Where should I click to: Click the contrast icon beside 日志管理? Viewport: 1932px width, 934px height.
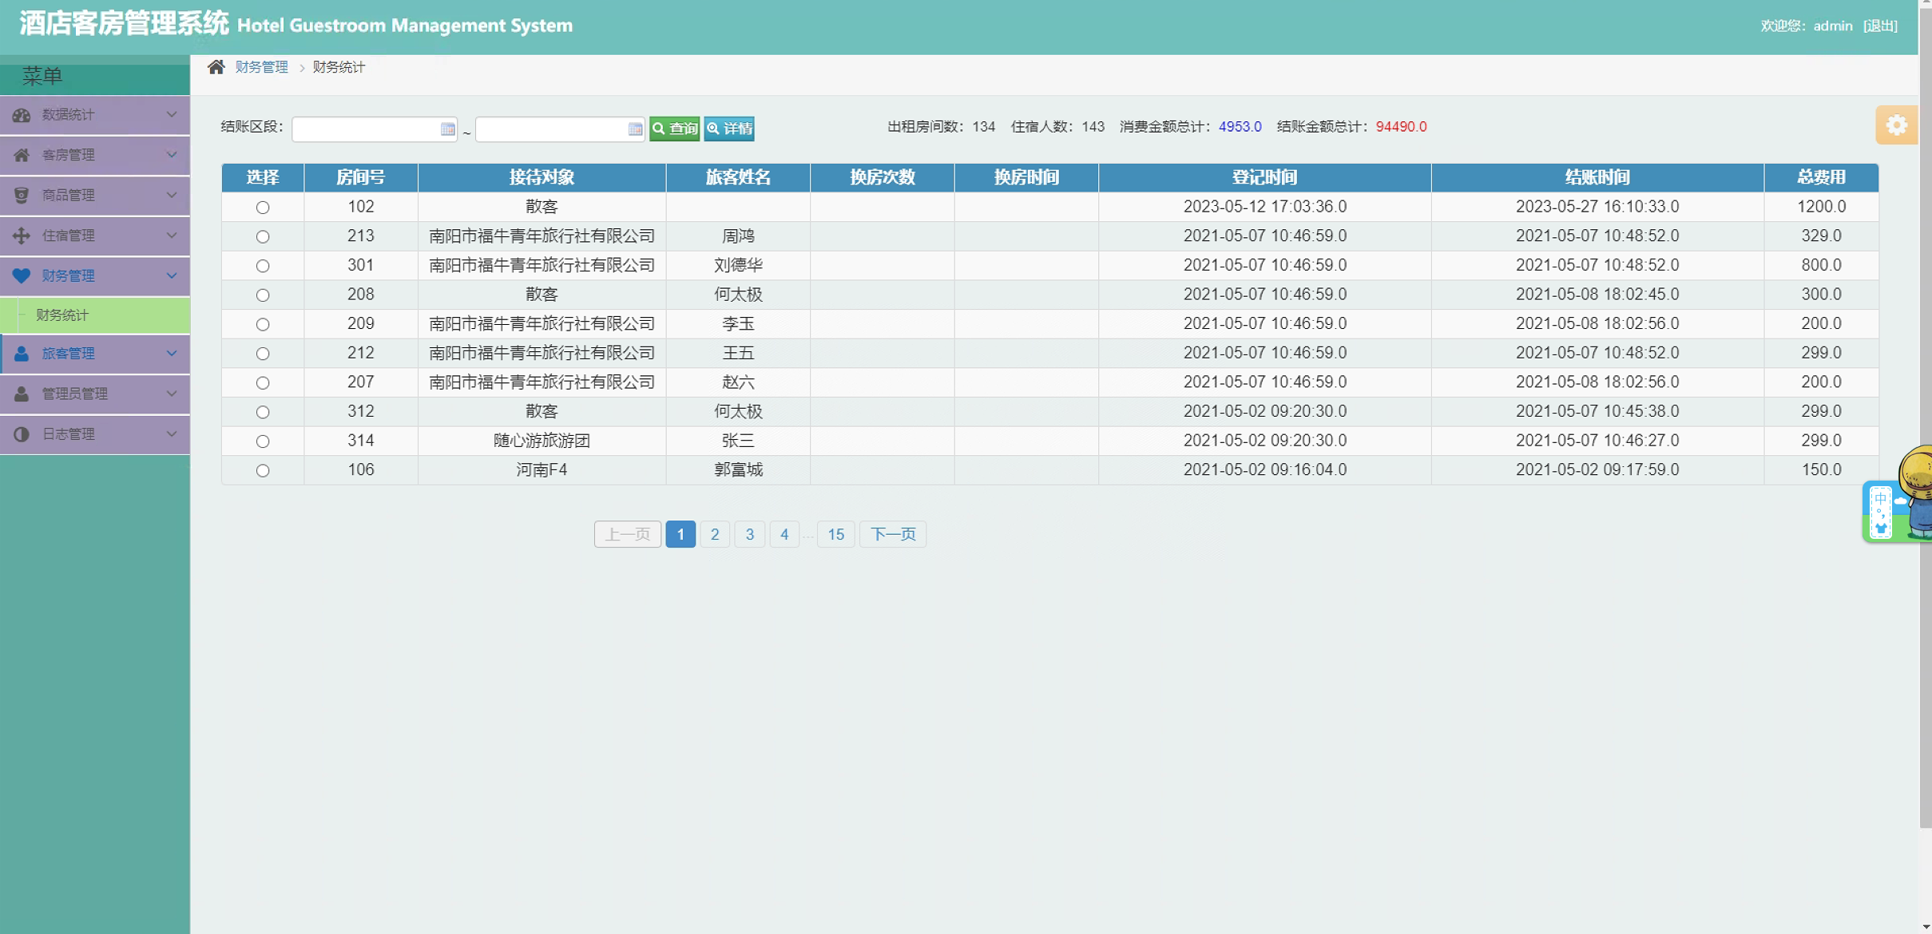coord(22,434)
